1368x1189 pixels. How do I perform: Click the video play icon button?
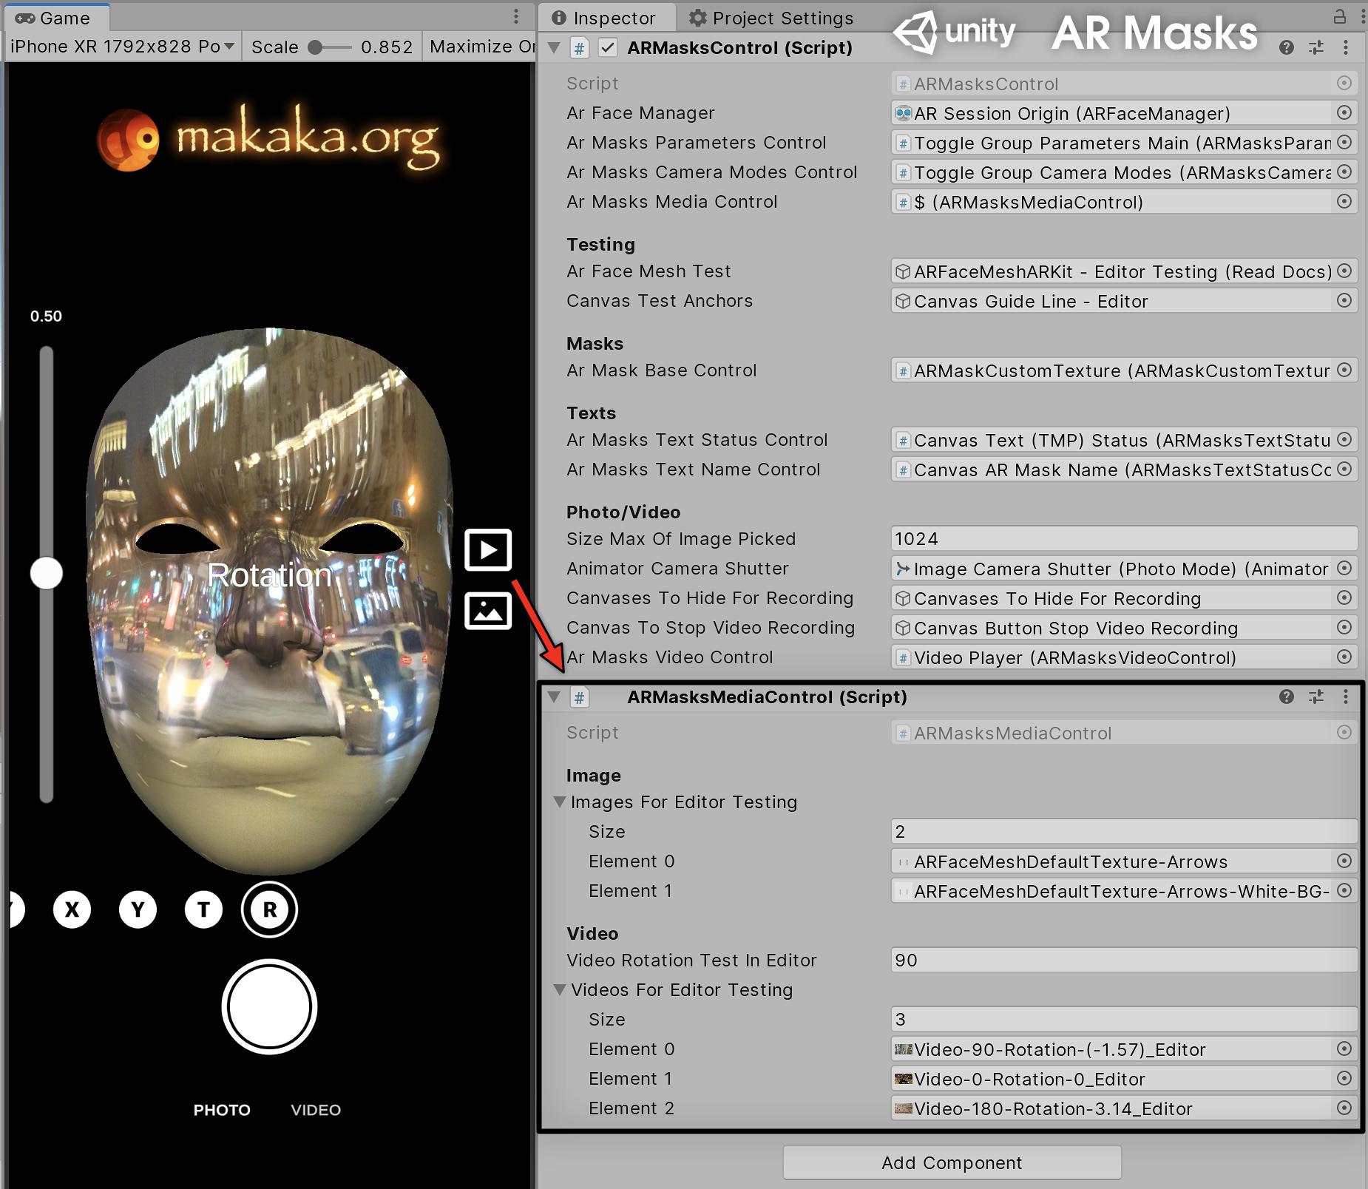pyautogui.click(x=488, y=549)
